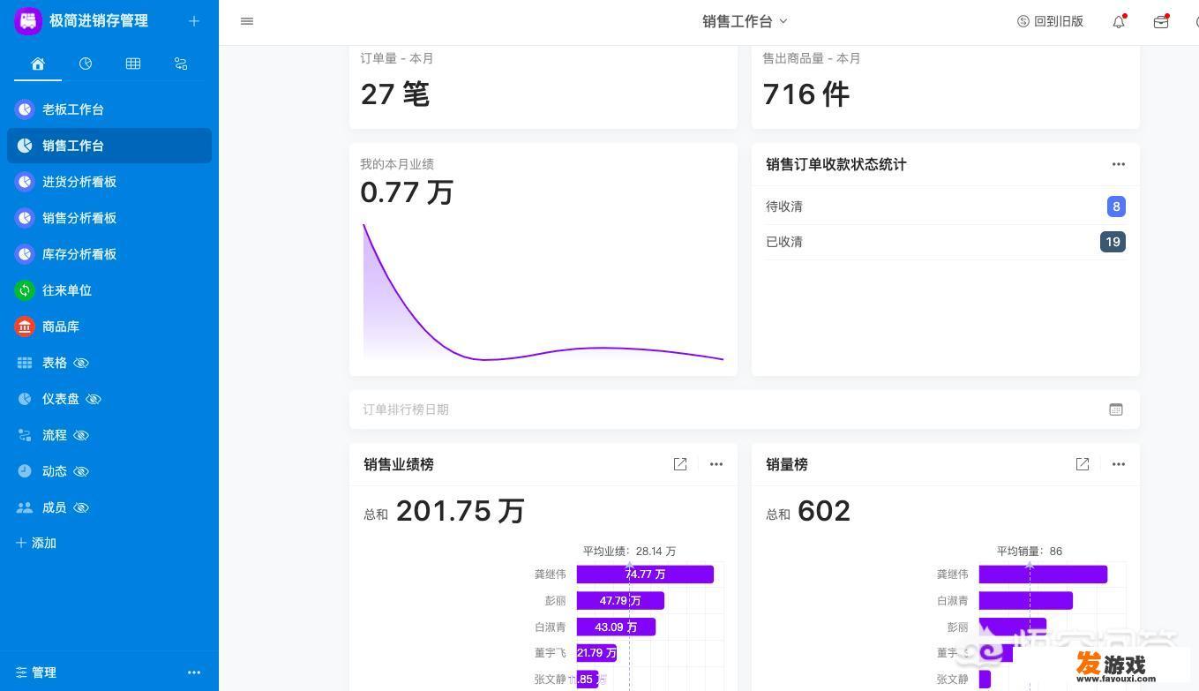Image resolution: width=1199 pixels, height=691 pixels.
Task: Toggle visibility eye next to 仪表盘
Action: pyautogui.click(x=94, y=399)
